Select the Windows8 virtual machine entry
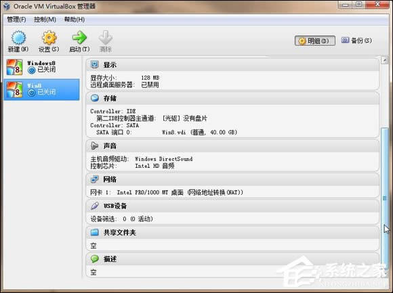Image resolution: width=393 pixels, height=293 pixels. point(41,67)
